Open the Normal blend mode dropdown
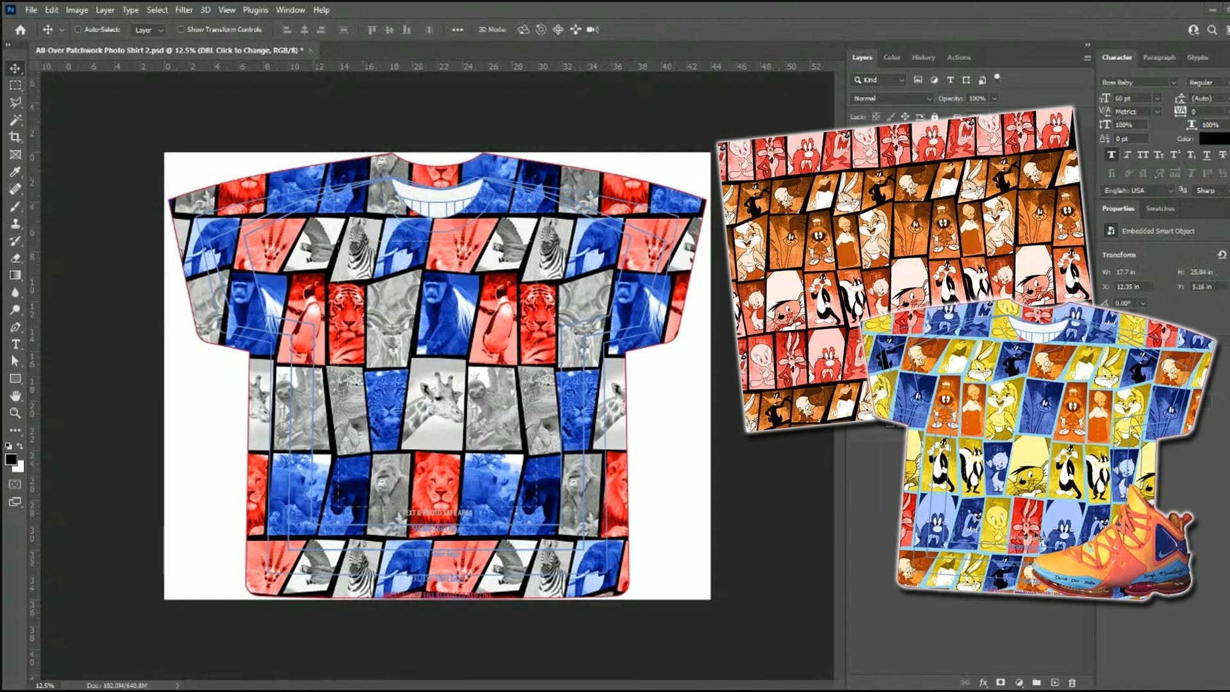1230x692 pixels. tap(891, 99)
